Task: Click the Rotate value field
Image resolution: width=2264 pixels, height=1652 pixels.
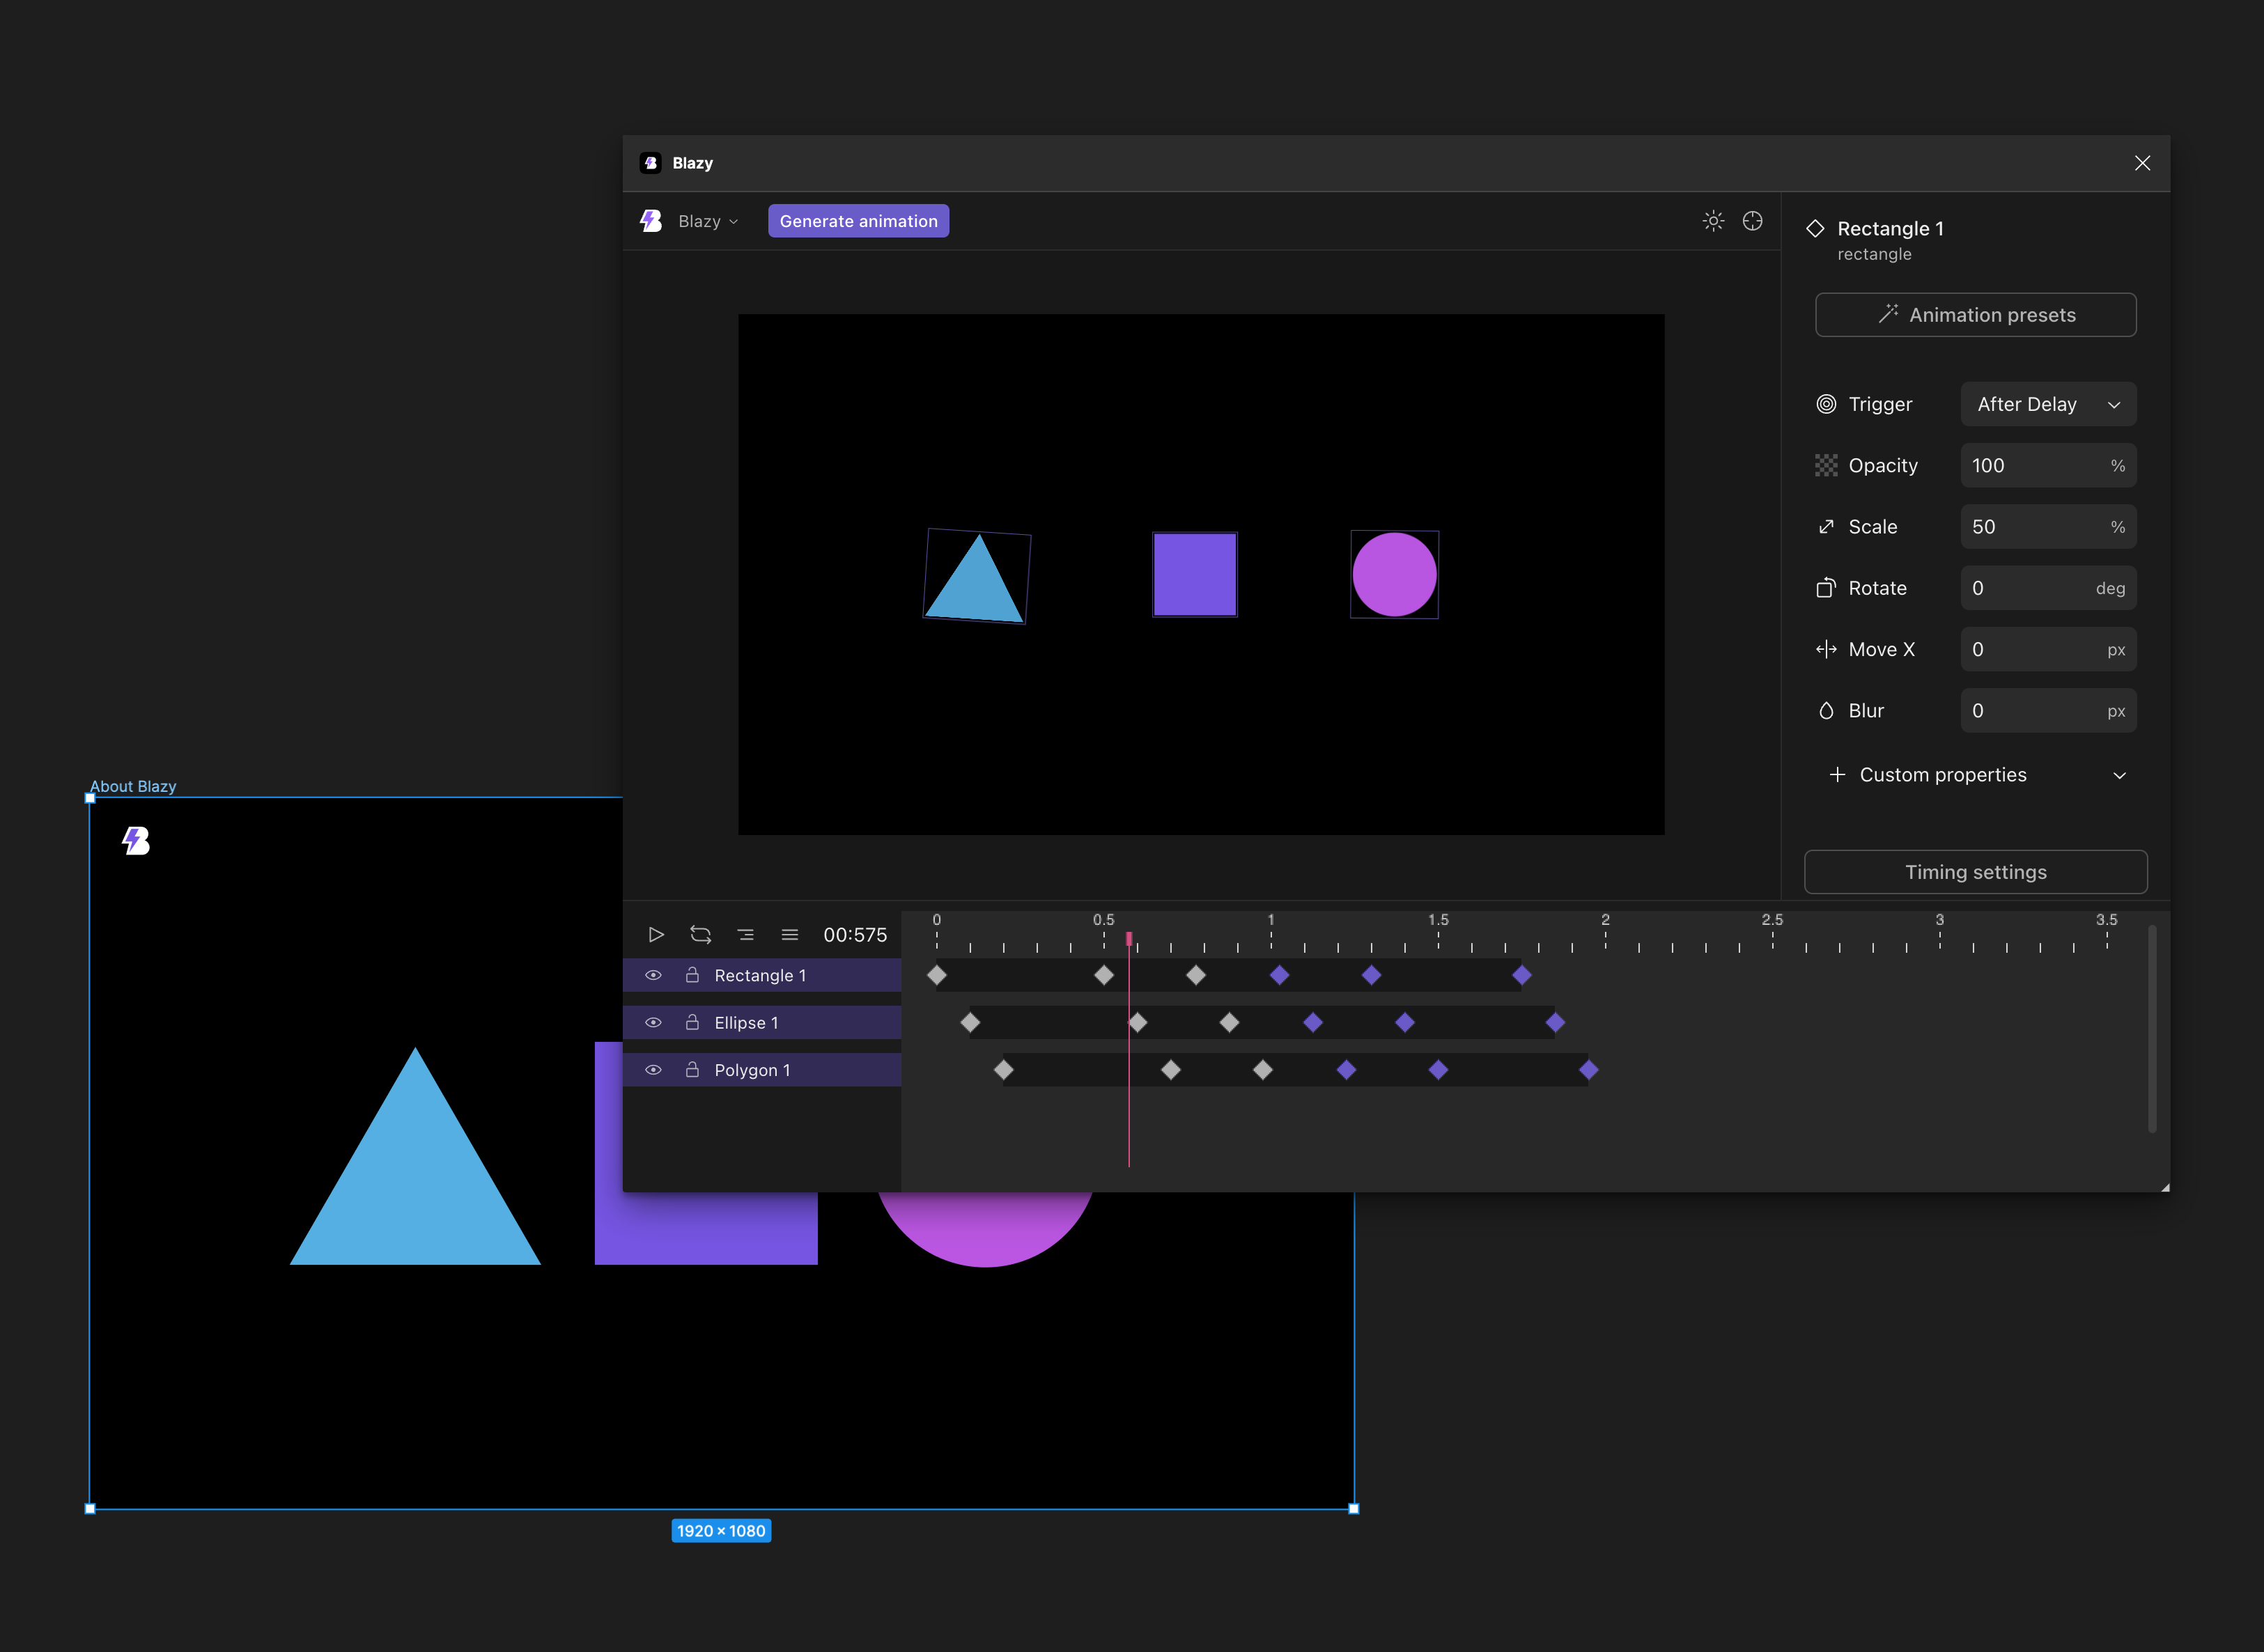Action: click(x=2048, y=588)
